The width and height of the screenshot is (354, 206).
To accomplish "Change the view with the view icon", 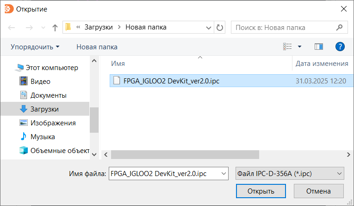I will pyautogui.click(x=287, y=47).
